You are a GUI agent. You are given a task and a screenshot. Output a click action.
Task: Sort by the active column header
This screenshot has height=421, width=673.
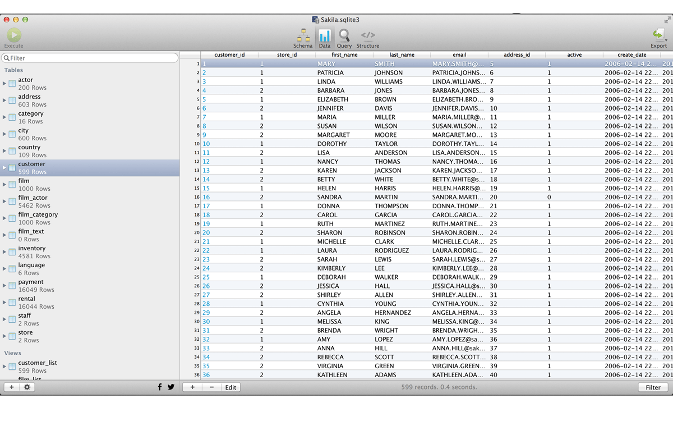[x=574, y=55]
